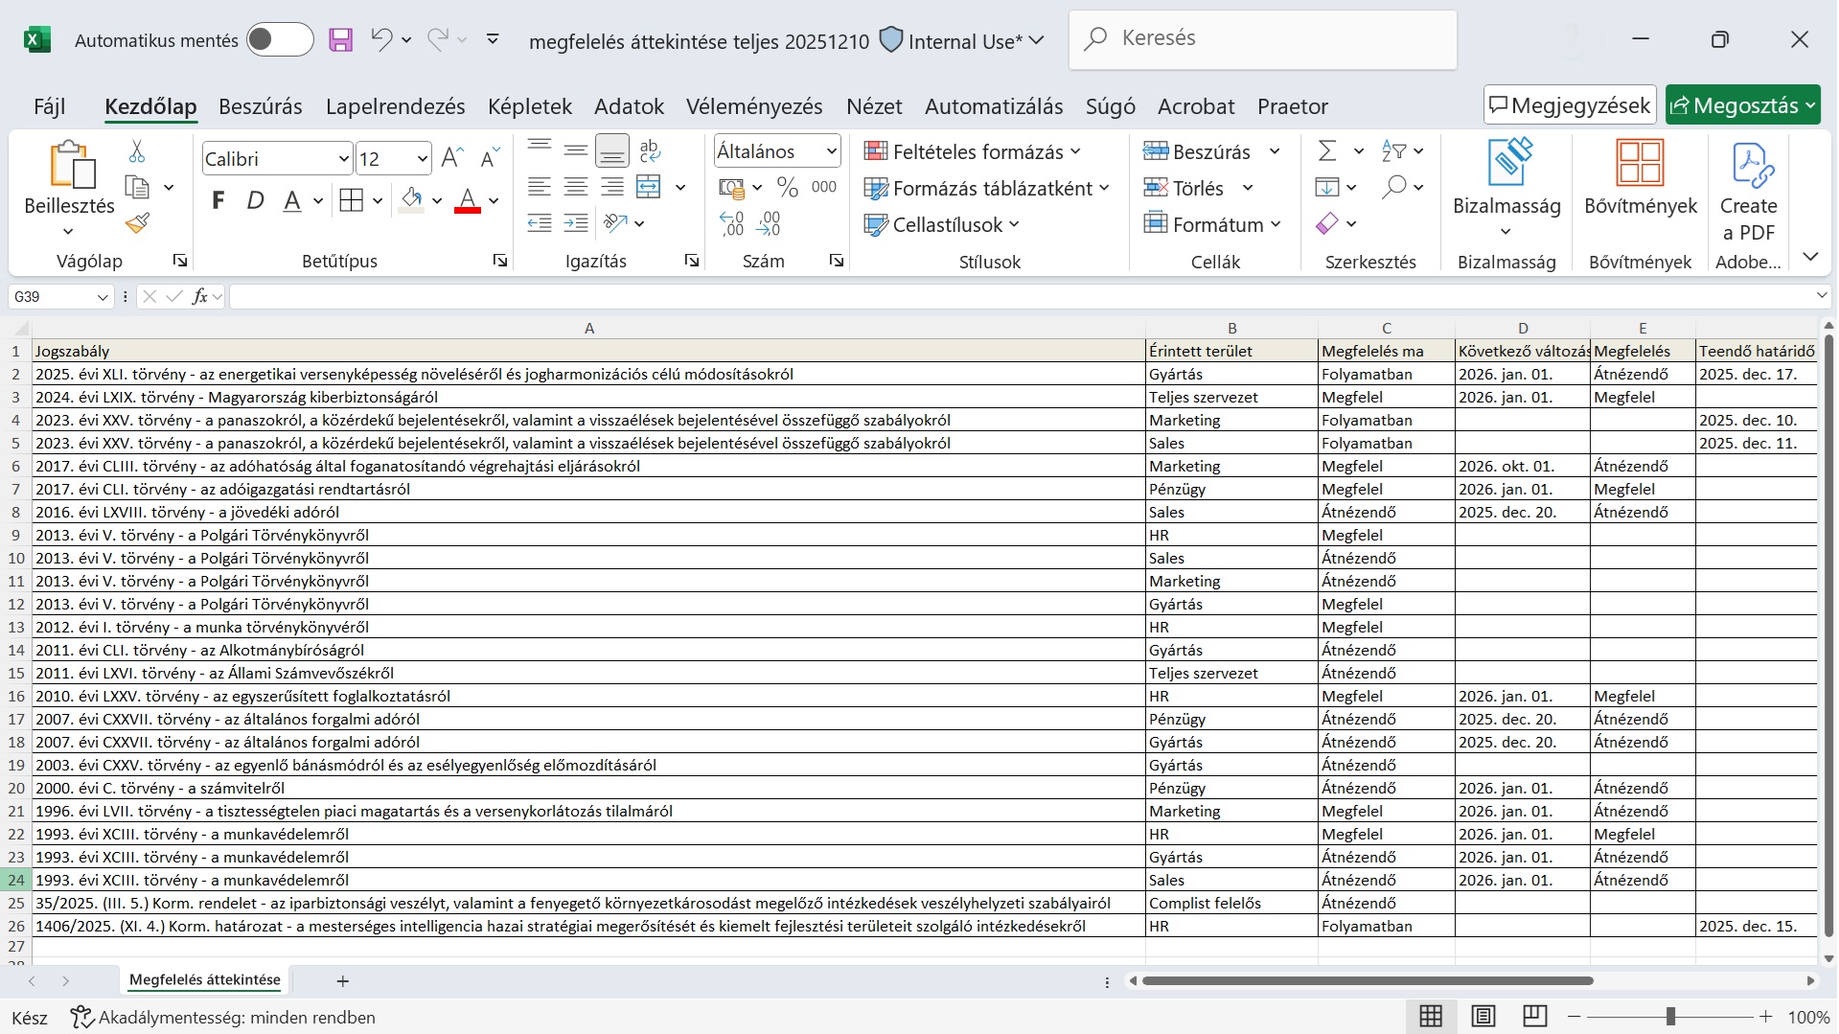
Task: Click the Format Painter brush icon
Action: (137, 224)
